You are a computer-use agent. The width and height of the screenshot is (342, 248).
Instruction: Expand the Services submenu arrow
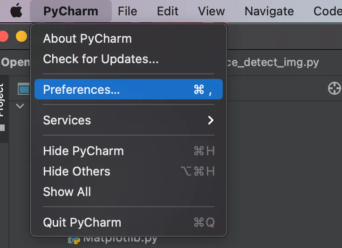coord(211,120)
